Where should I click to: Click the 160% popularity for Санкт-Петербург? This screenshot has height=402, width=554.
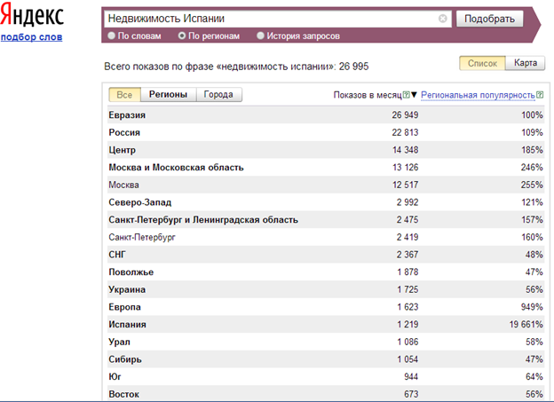[533, 238]
